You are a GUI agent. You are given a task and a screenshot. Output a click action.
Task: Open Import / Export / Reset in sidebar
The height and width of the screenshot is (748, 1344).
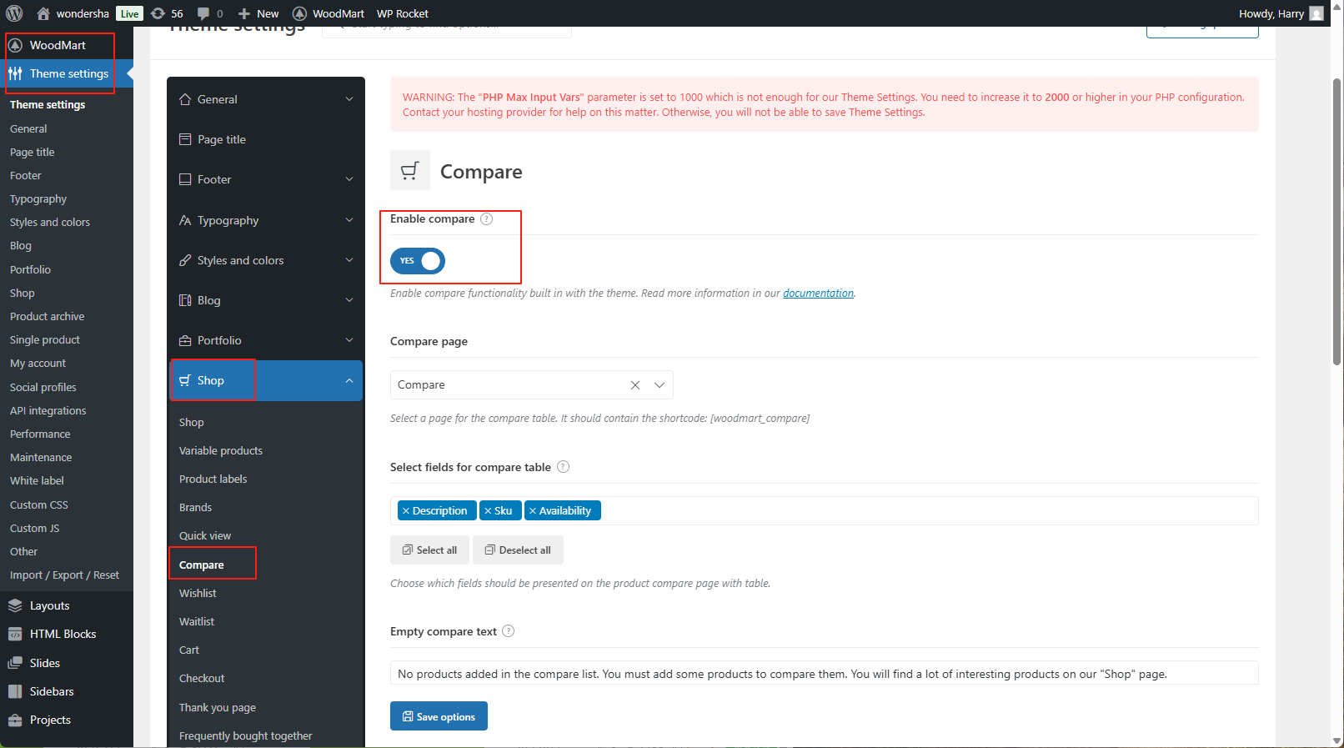[x=64, y=575]
